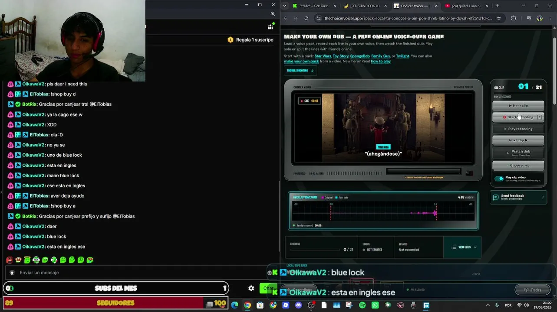Click the language indicator POR in taskbar

tap(508, 305)
